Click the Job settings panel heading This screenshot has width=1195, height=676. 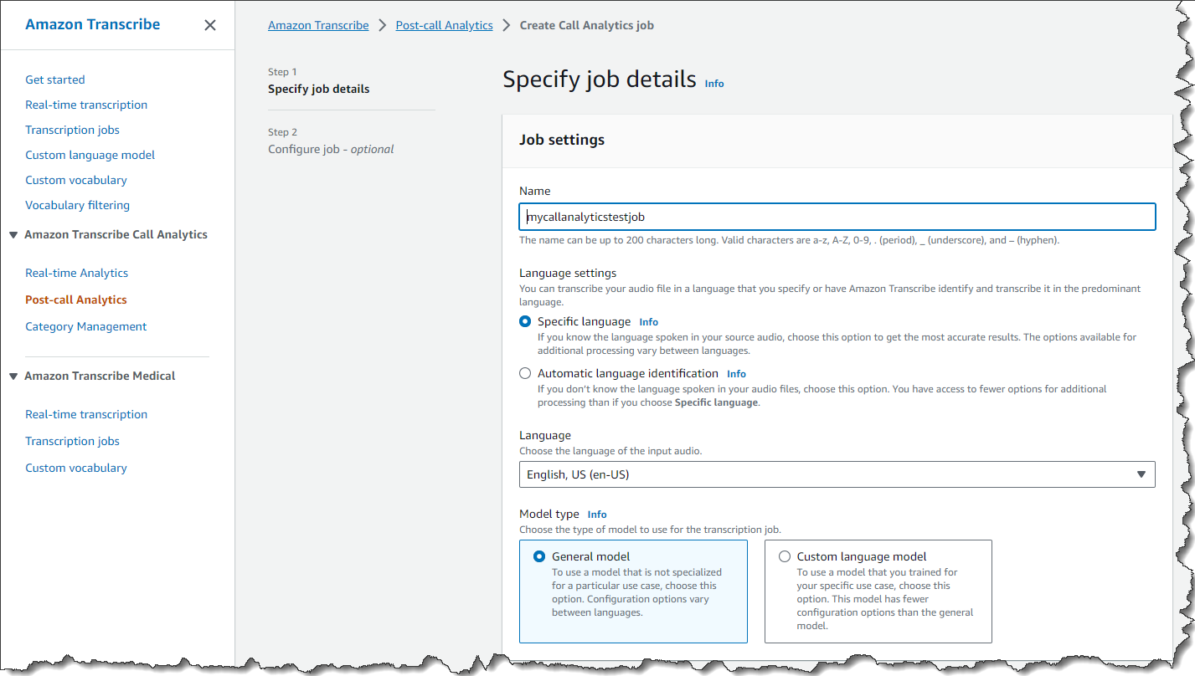(562, 140)
